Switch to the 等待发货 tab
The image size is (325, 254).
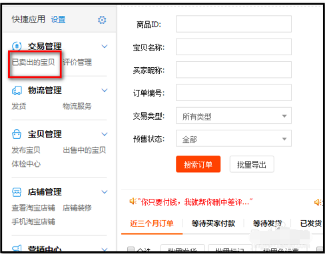click(268, 223)
